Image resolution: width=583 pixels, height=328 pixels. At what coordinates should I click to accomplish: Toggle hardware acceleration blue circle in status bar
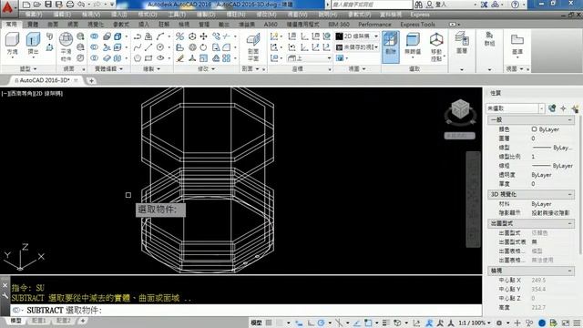(542, 323)
